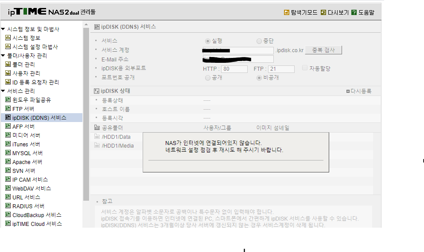The image size is (424, 252).
Task: Click the icon beside 폴더 관리
Action: click(8, 64)
